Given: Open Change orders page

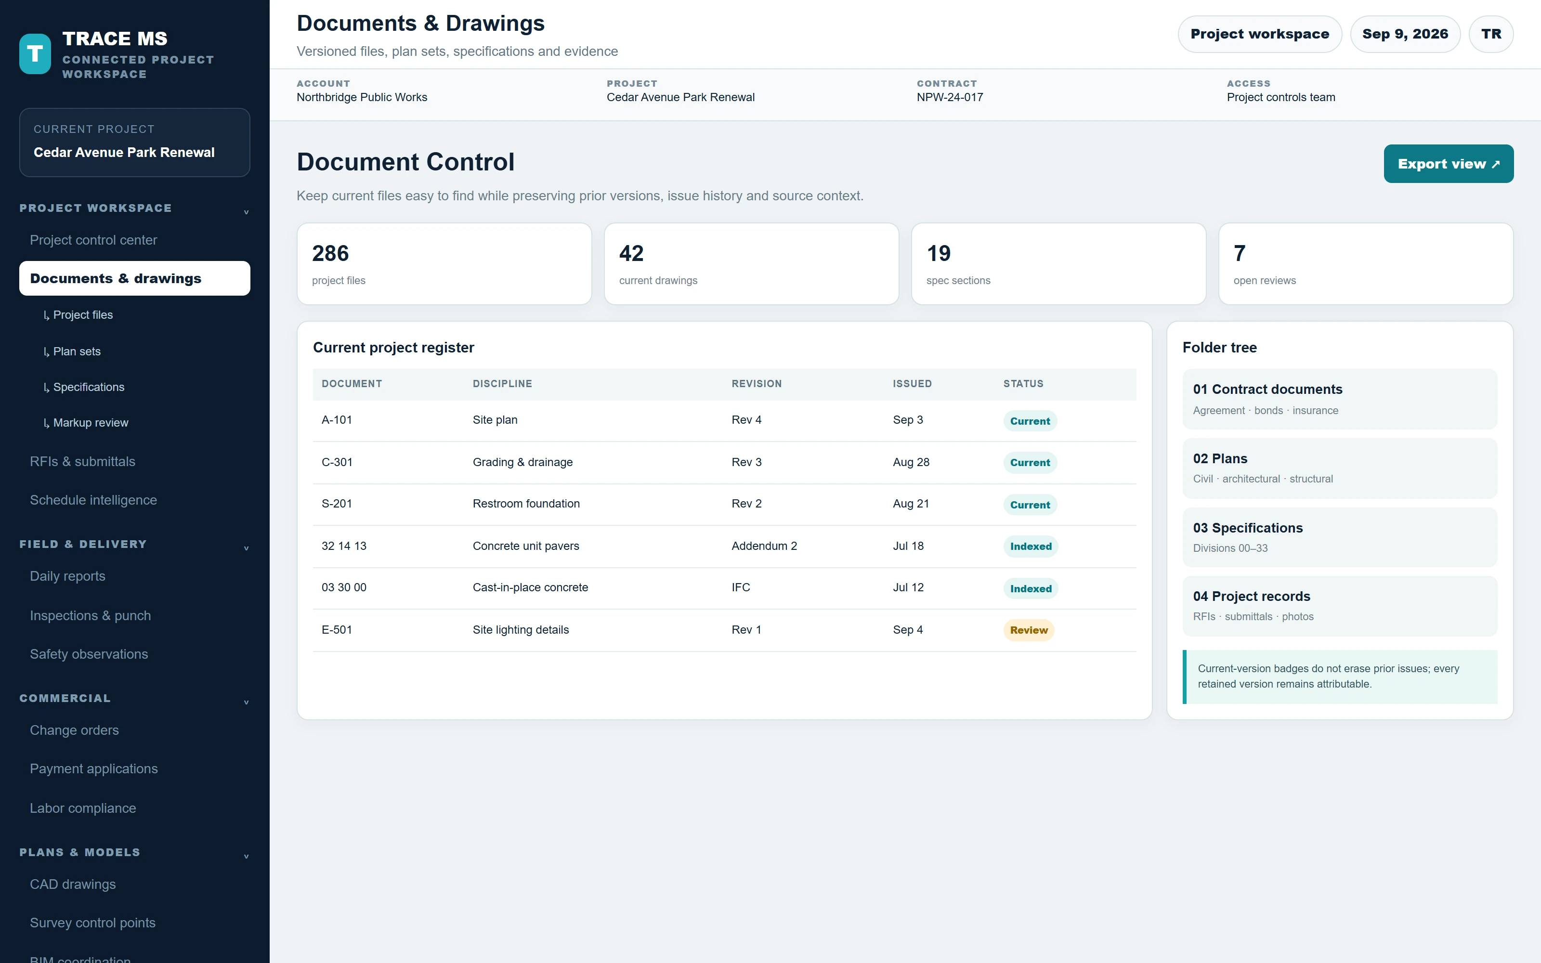Looking at the screenshot, I should [134, 730].
